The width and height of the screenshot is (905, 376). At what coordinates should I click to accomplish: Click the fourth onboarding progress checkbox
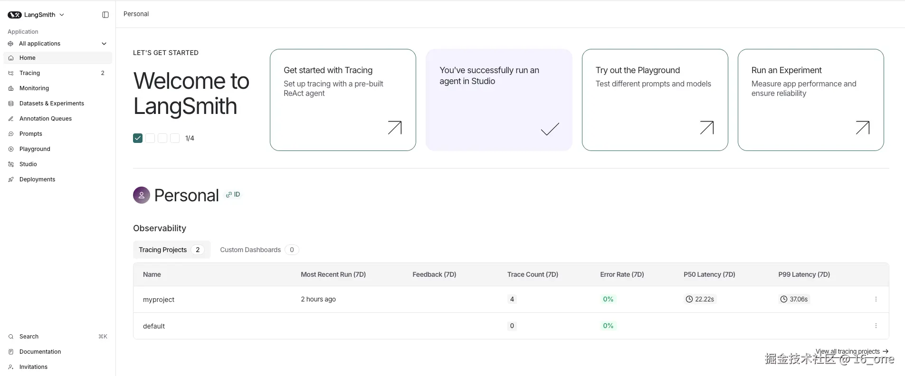pyautogui.click(x=175, y=138)
